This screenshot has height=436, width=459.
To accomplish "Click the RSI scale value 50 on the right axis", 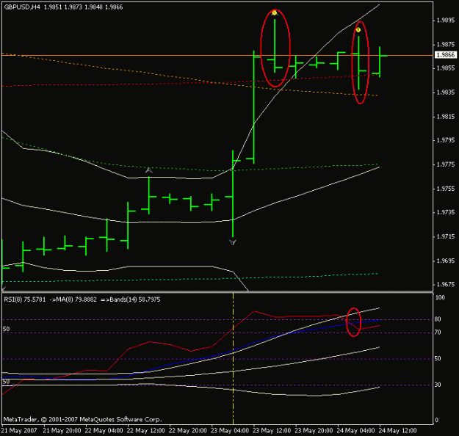I will pyautogui.click(x=438, y=359).
